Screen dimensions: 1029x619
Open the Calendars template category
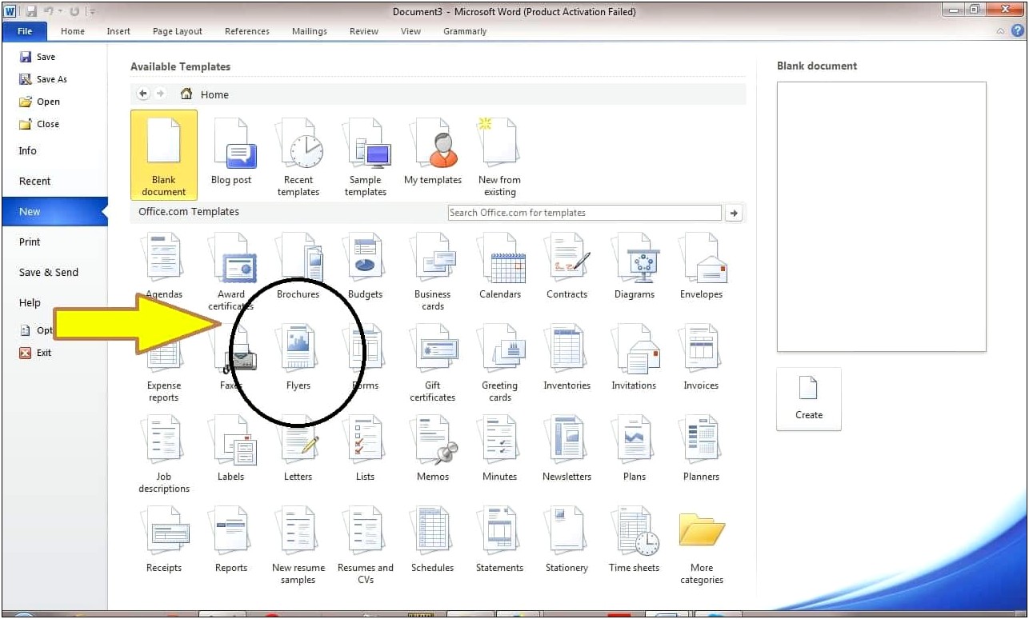tap(499, 266)
